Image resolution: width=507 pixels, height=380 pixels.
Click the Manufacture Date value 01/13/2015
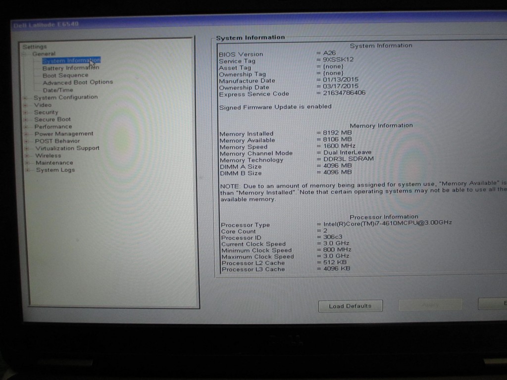(x=341, y=80)
